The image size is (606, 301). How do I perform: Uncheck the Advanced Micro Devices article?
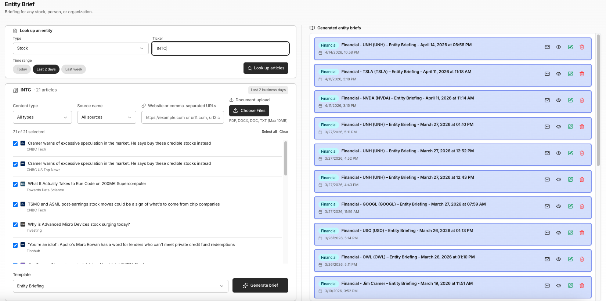tap(15, 225)
